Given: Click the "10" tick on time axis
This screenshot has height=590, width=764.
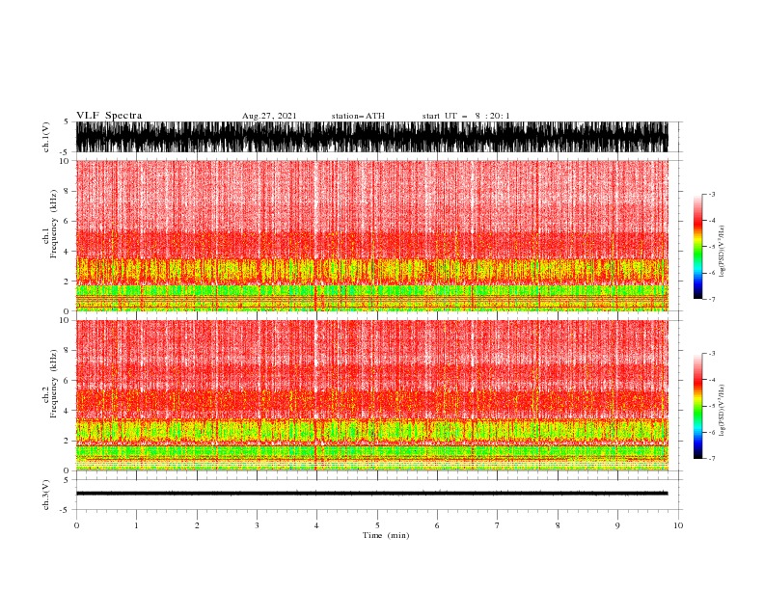Looking at the screenshot, I should 678,525.
